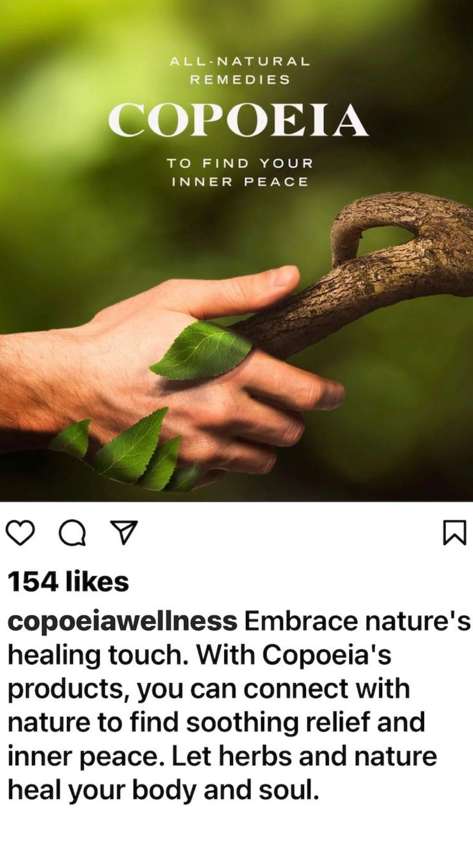The width and height of the screenshot is (473, 842).
Task: Open comments via the speech bubble icon
Action: coord(72,533)
